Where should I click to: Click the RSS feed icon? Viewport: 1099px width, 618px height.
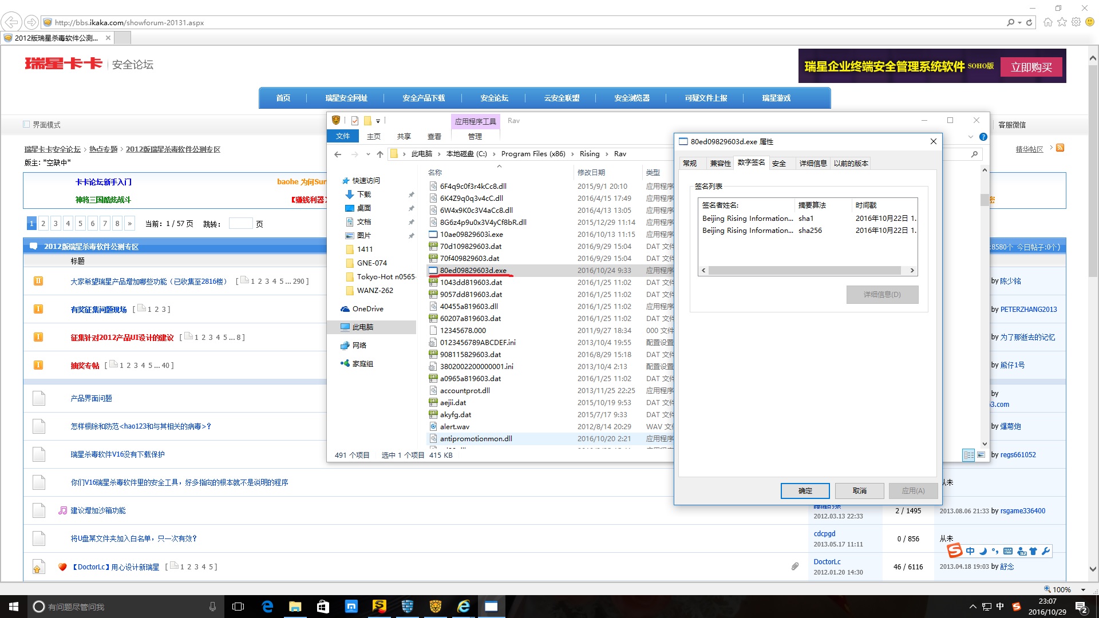pyautogui.click(x=1060, y=148)
